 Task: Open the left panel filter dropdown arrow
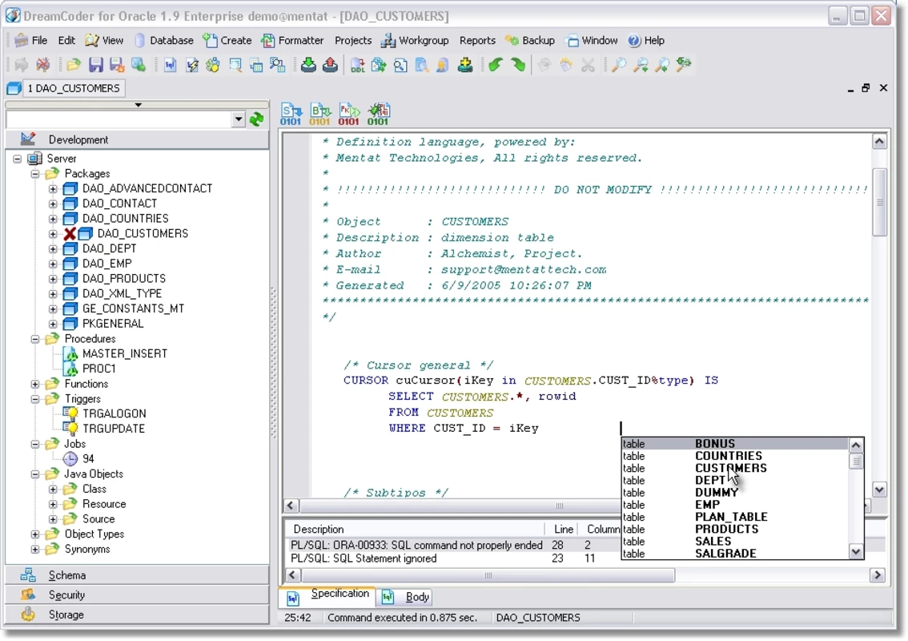coord(239,119)
